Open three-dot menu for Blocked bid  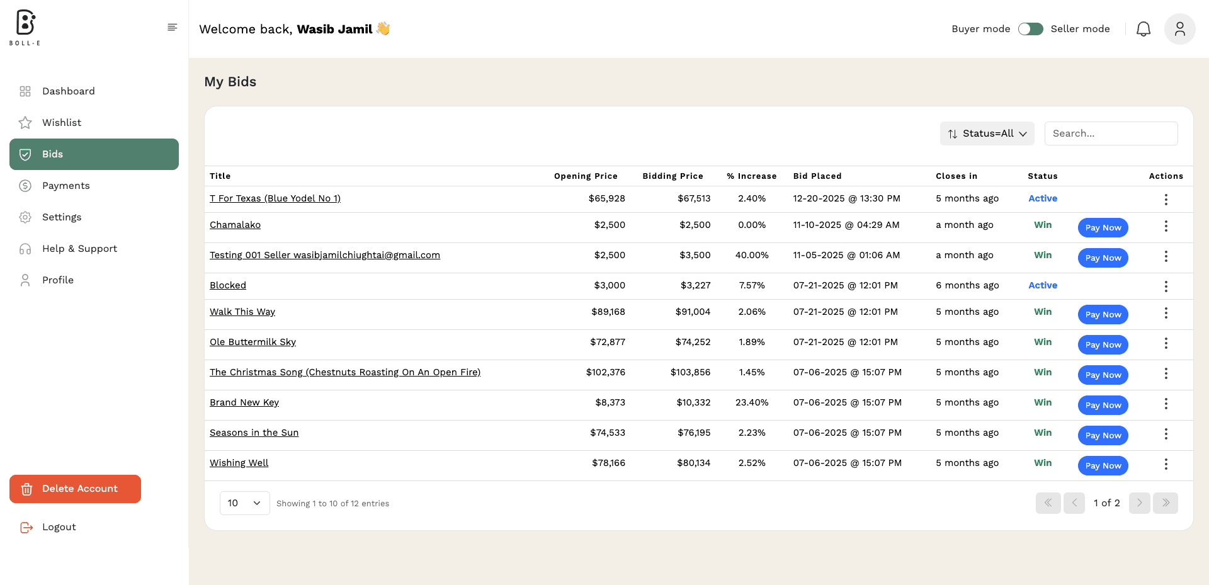tap(1166, 287)
